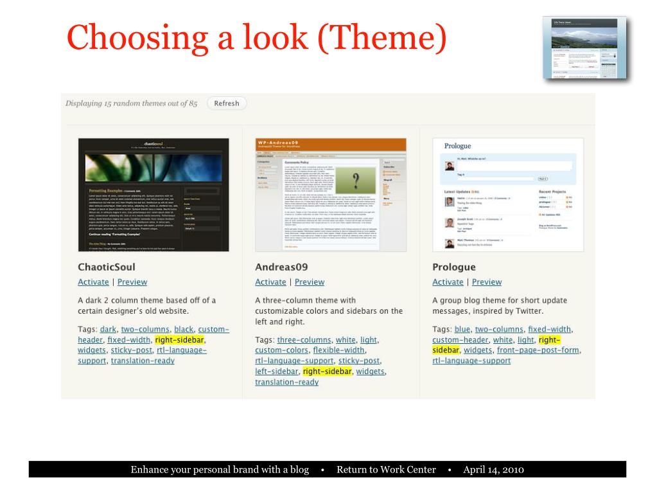Click the 'three-columns' tag under Andreas09
657x493 pixels.
pos(304,340)
